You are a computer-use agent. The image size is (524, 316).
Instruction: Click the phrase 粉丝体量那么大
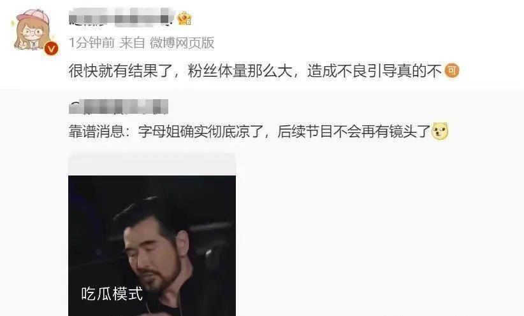point(240,71)
